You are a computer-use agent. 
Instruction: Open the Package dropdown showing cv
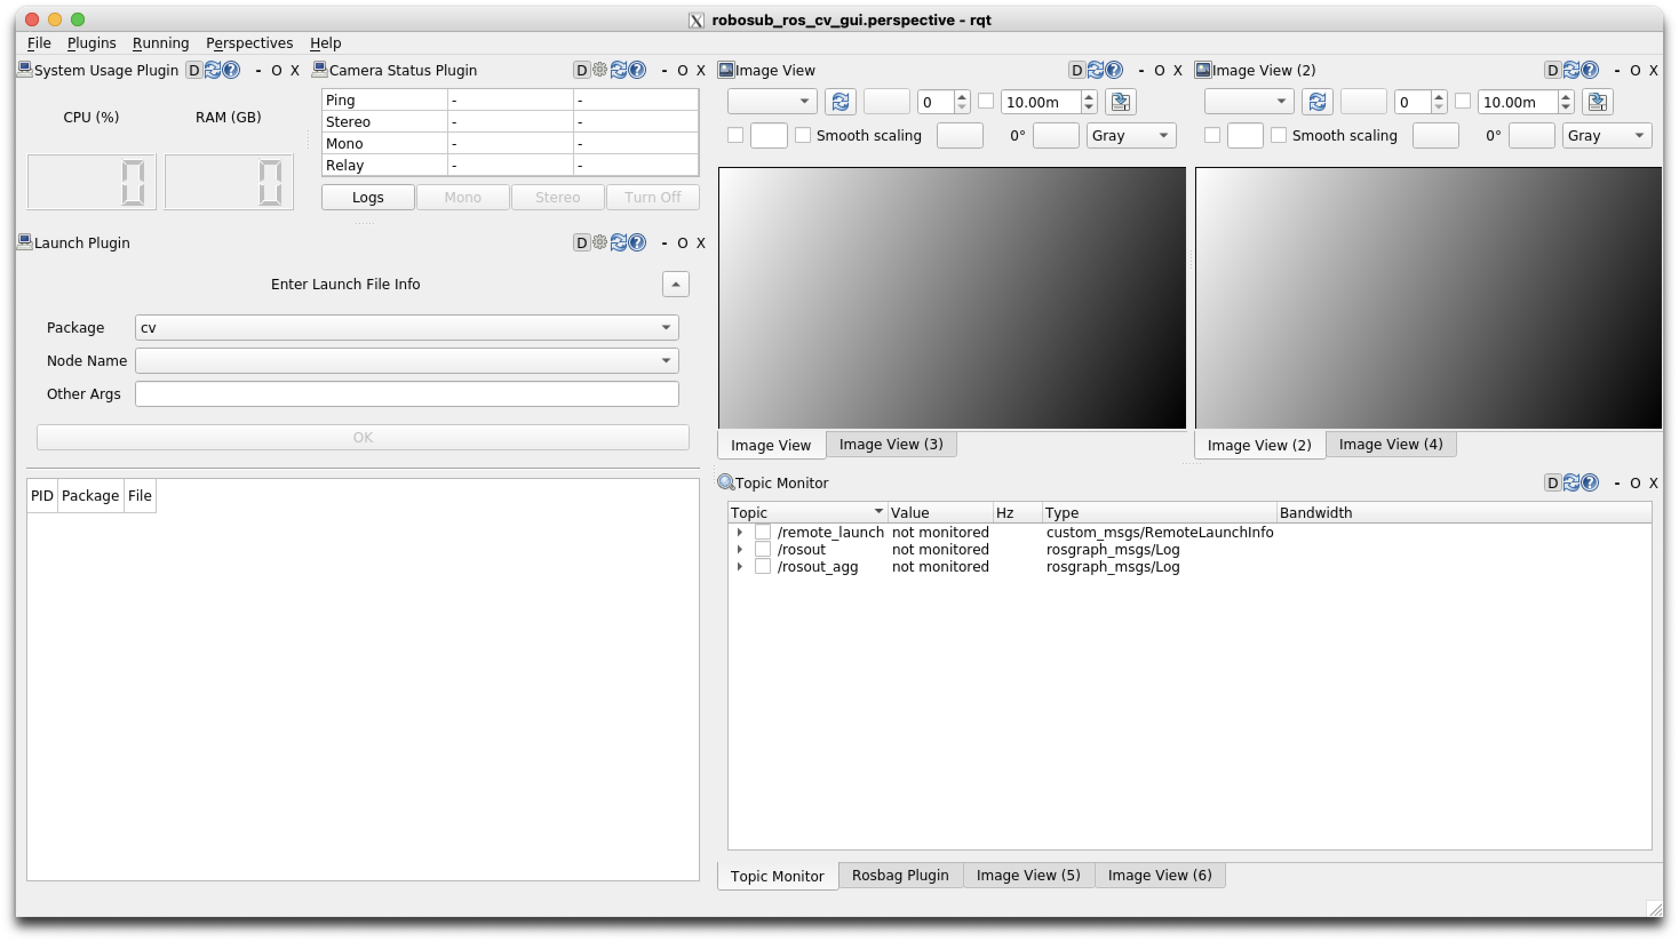[406, 328]
